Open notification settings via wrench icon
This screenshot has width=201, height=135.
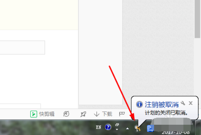point(183,103)
